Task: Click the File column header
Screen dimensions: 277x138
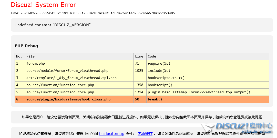Action: [x=30, y=56]
